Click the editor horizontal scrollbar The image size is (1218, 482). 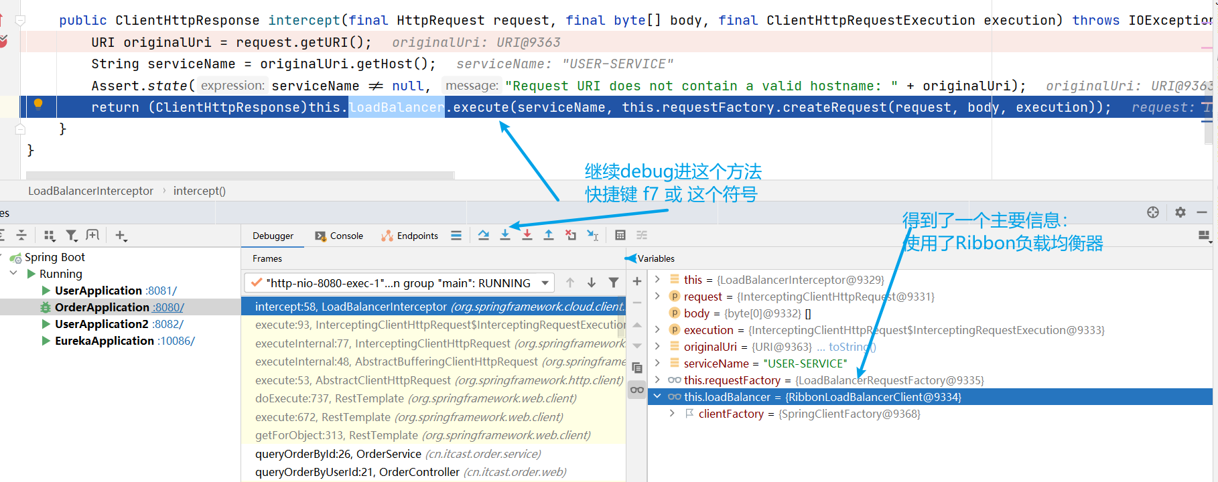241,175
